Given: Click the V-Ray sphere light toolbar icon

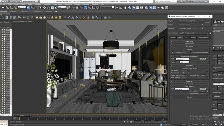Looking at the screenshot, I should 44,17.
